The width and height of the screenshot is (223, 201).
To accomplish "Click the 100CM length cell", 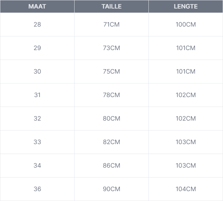I will [x=186, y=25].
